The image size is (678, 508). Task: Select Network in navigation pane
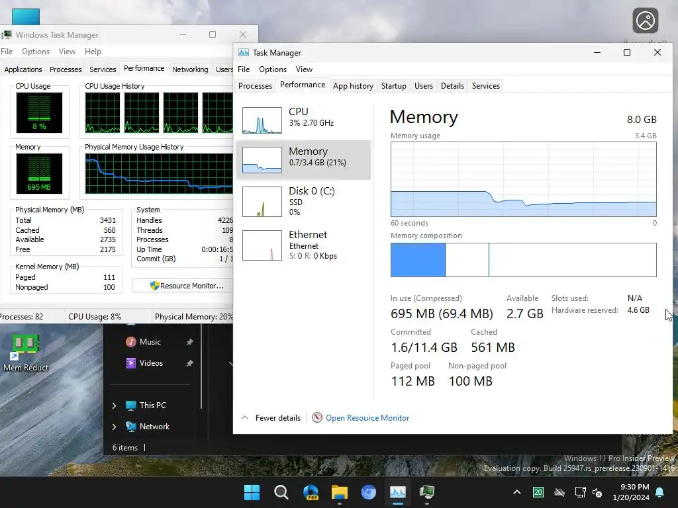(154, 427)
